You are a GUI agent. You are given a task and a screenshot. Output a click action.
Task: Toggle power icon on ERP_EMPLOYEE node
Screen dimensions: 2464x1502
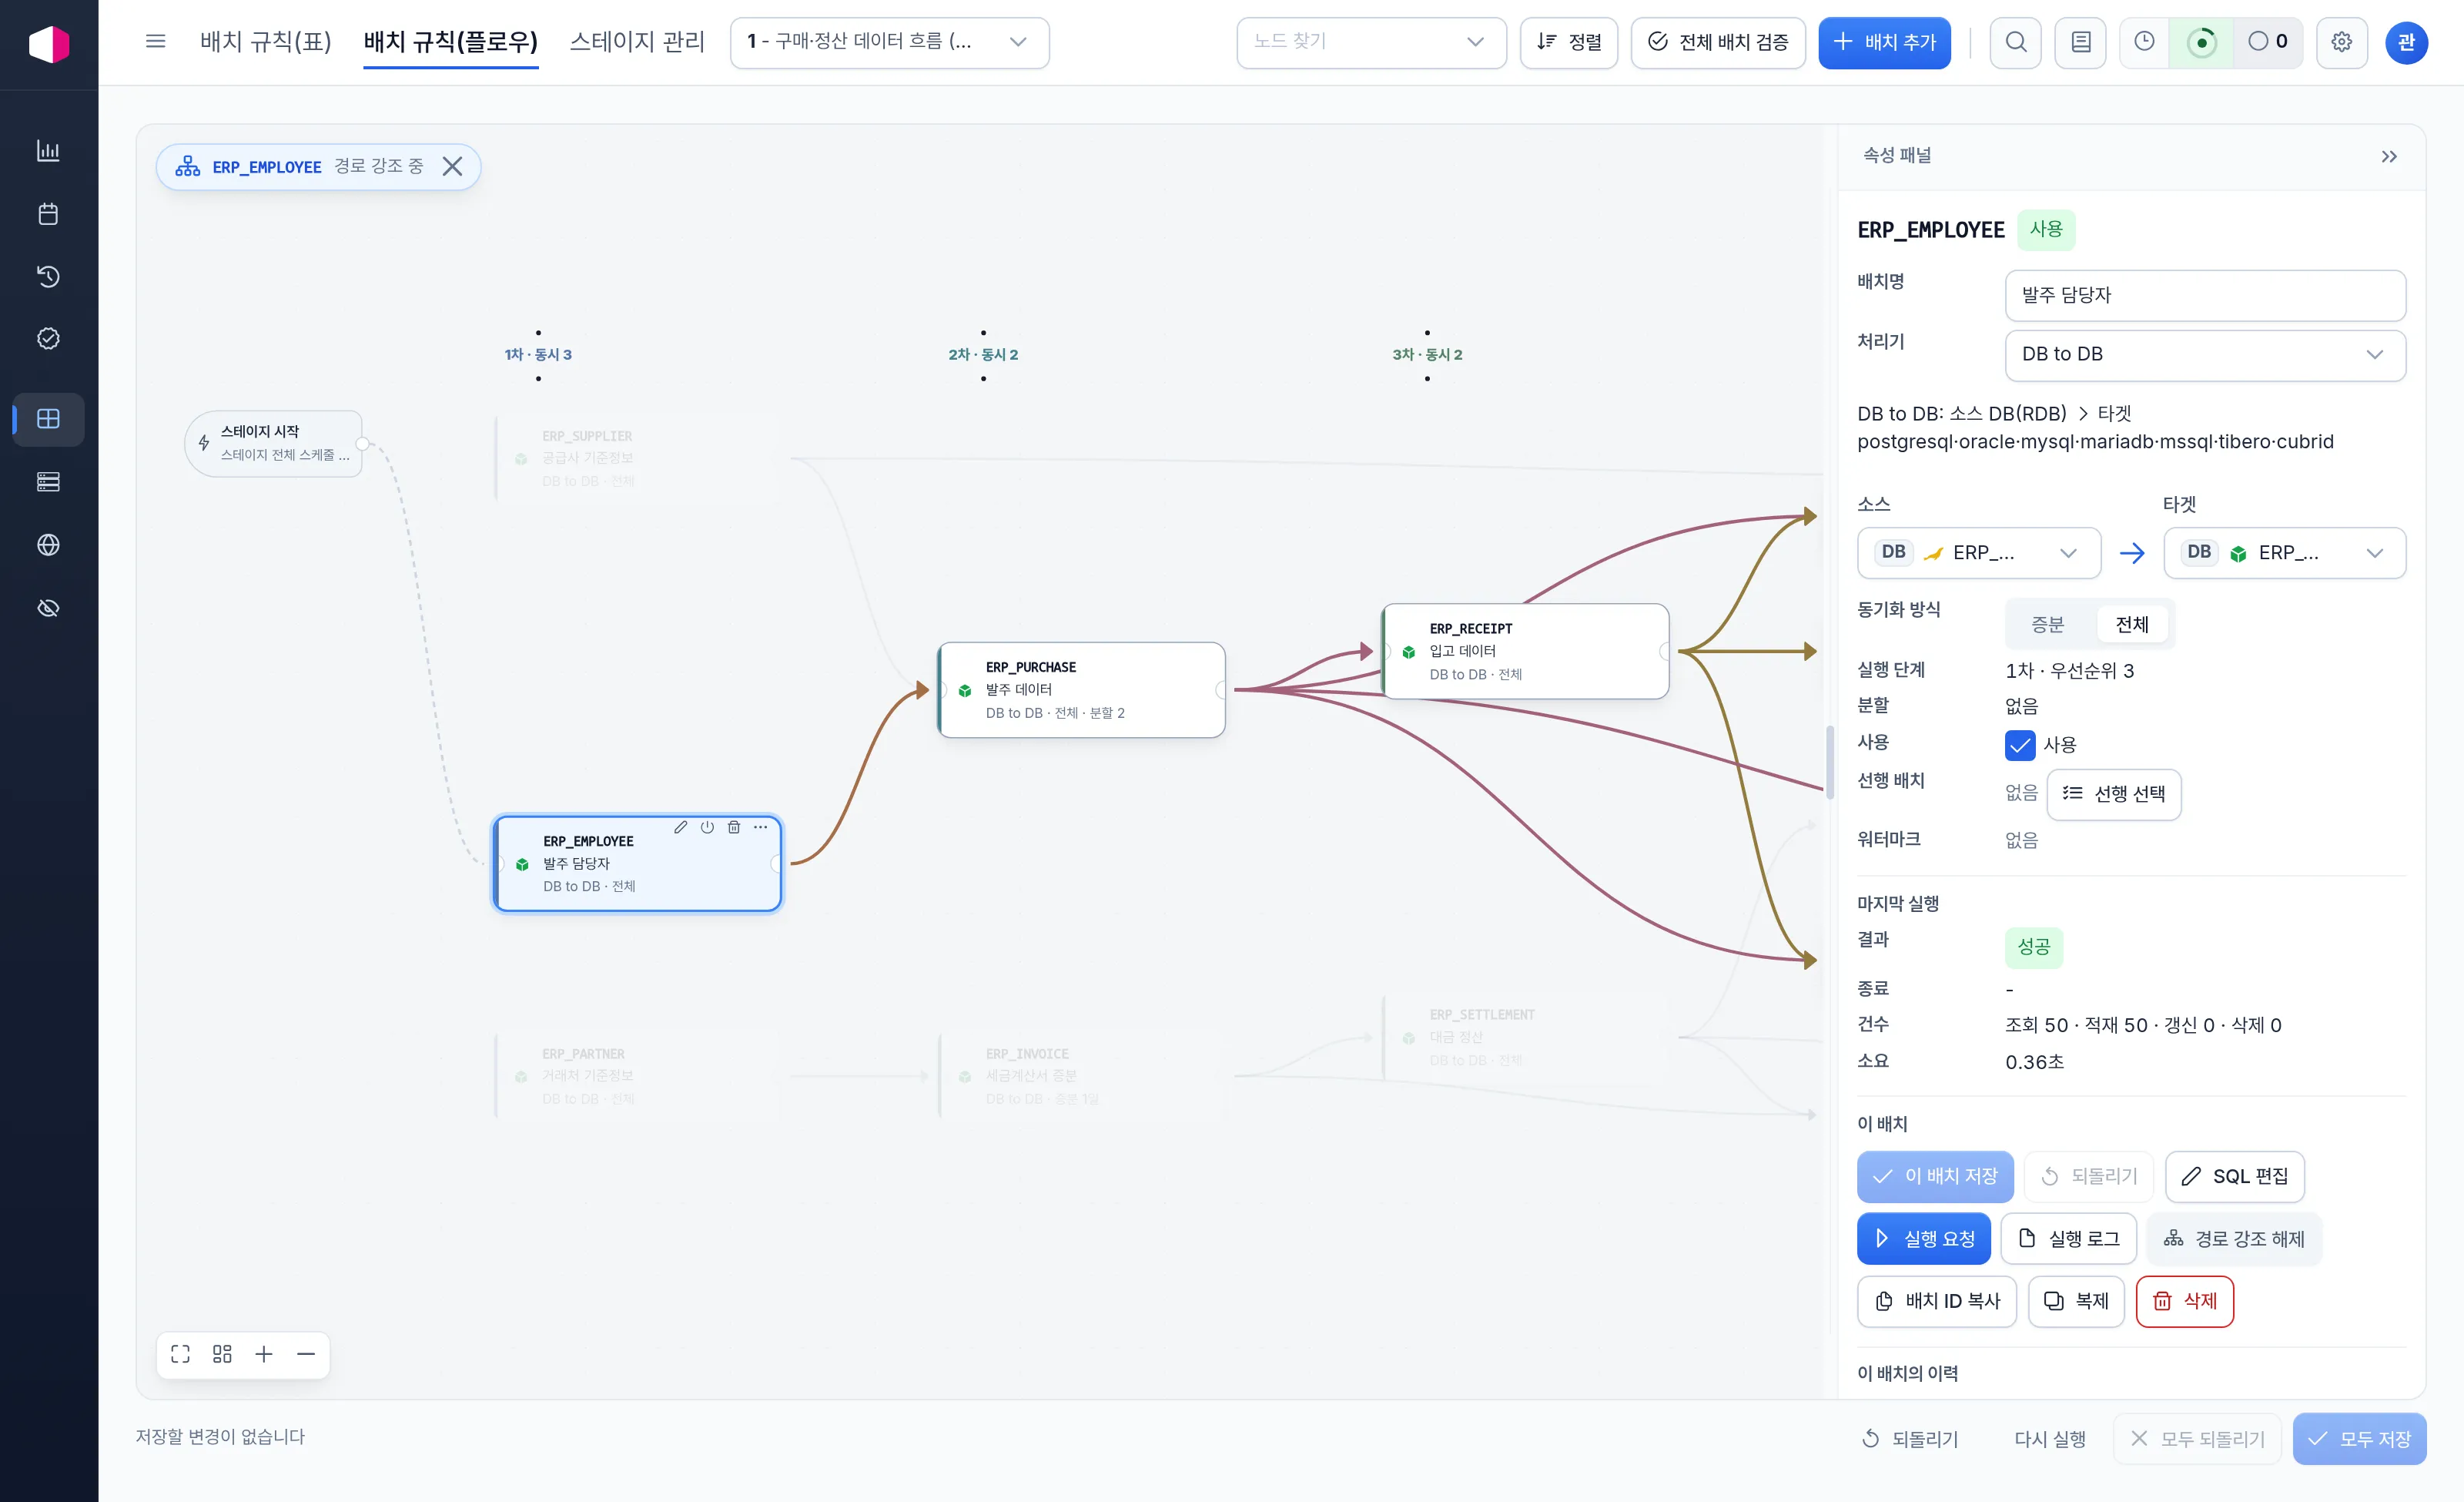pos(707,827)
